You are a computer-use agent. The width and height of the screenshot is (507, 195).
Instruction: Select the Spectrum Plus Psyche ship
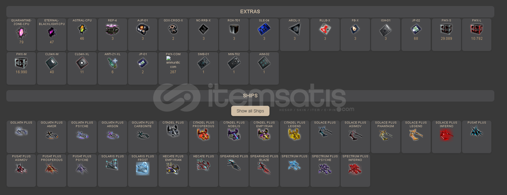(325, 168)
